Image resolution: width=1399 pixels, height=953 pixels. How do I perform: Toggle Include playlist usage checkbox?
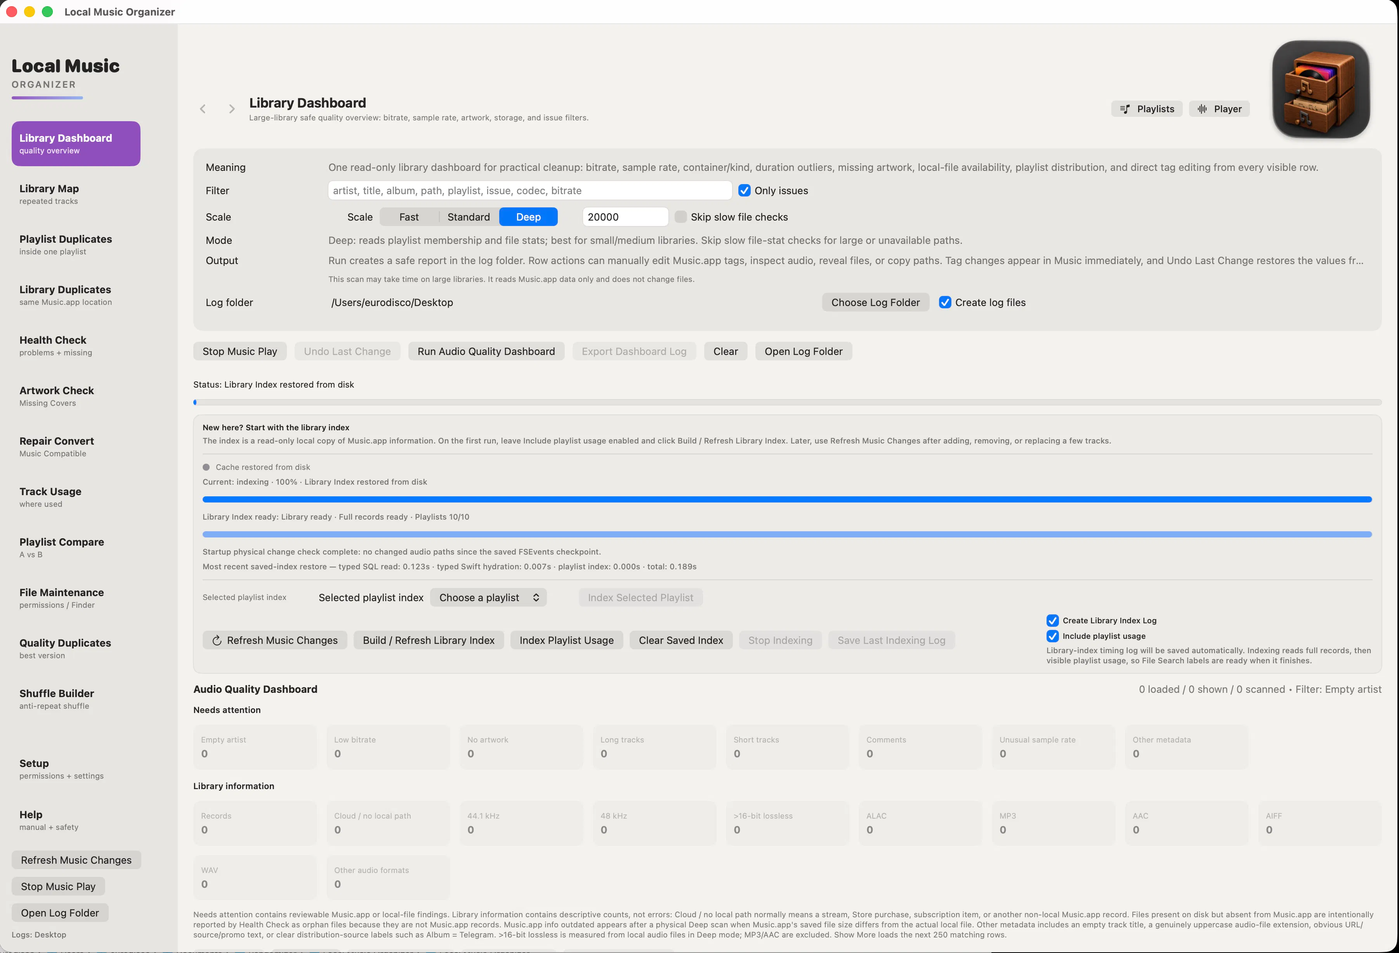(1052, 636)
